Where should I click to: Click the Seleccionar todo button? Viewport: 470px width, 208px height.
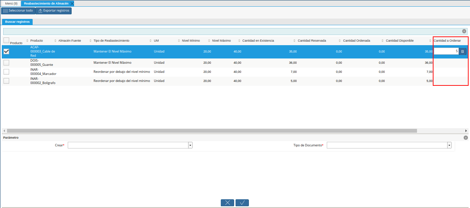pyautogui.click(x=18, y=11)
